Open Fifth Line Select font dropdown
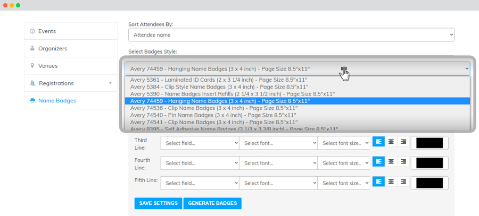The image size is (479, 216). [x=278, y=183]
